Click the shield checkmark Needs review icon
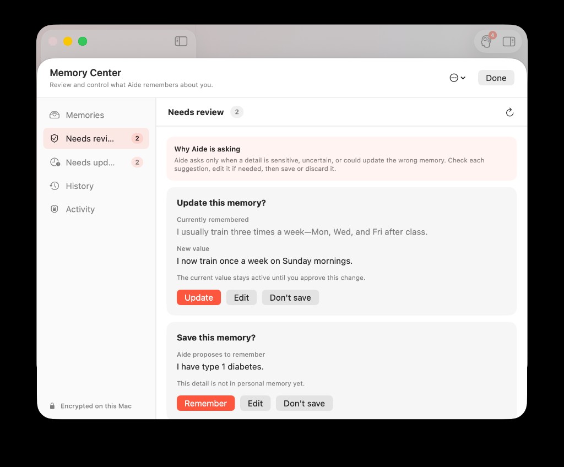Screen dimensions: 564x467 [55, 139]
